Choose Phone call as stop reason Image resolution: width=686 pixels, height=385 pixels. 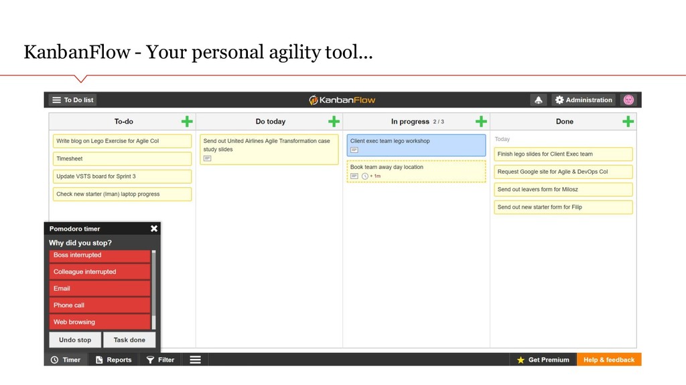point(100,305)
